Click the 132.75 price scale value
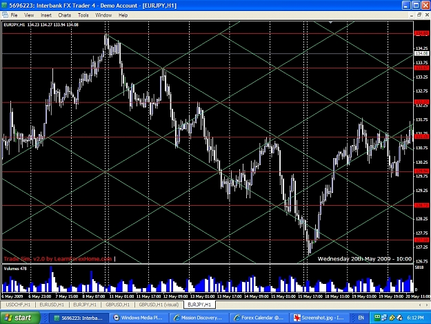Viewport: 431px width, 324px height. [x=422, y=91]
